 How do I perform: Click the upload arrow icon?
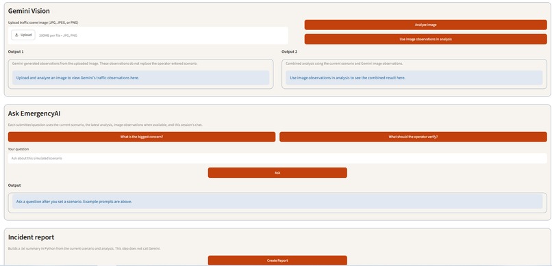click(x=16, y=35)
